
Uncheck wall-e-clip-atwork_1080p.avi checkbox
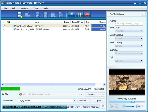click(x=4, y=26)
